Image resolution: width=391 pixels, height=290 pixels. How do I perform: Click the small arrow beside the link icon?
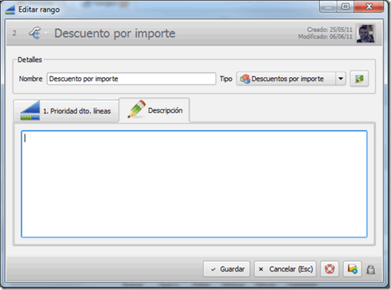[x=46, y=33]
